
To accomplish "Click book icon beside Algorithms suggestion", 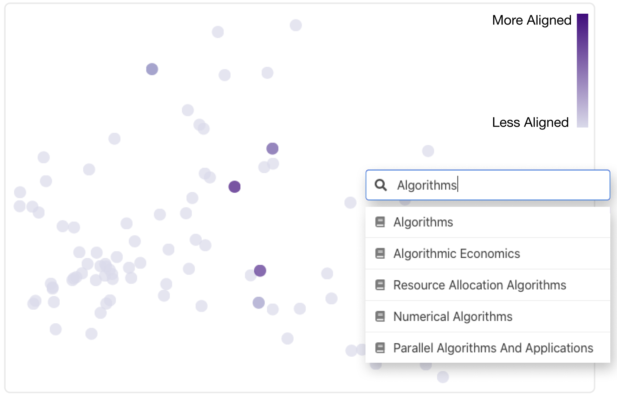I will [380, 222].
